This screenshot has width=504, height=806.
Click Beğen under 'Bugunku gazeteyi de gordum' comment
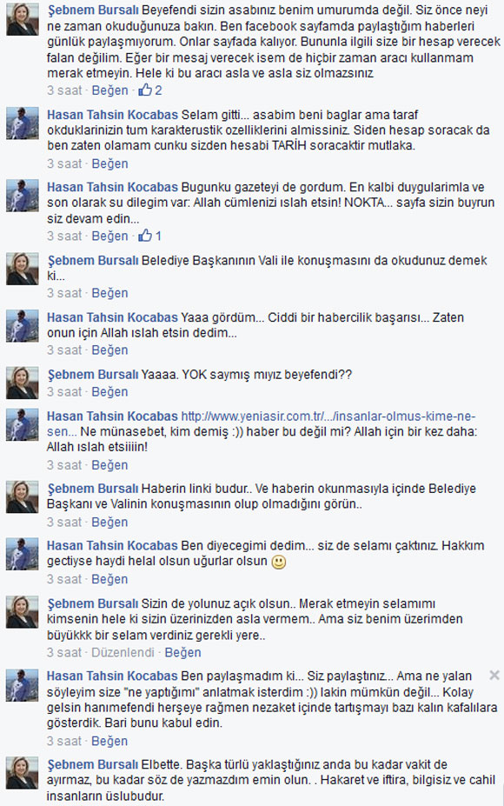click(110, 236)
